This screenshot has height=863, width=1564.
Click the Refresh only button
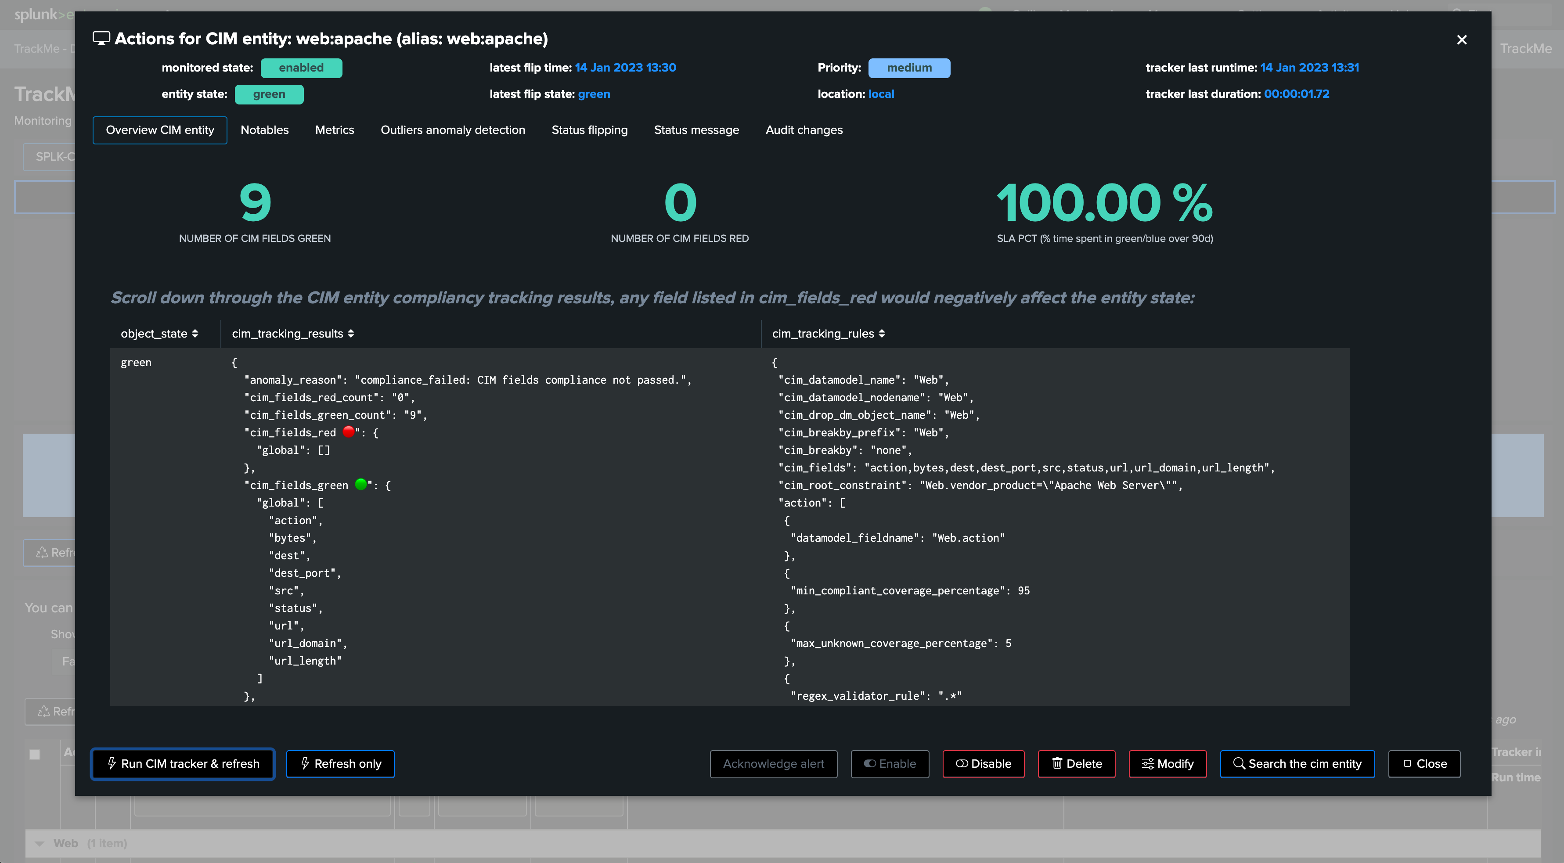[x=341, y=763]
